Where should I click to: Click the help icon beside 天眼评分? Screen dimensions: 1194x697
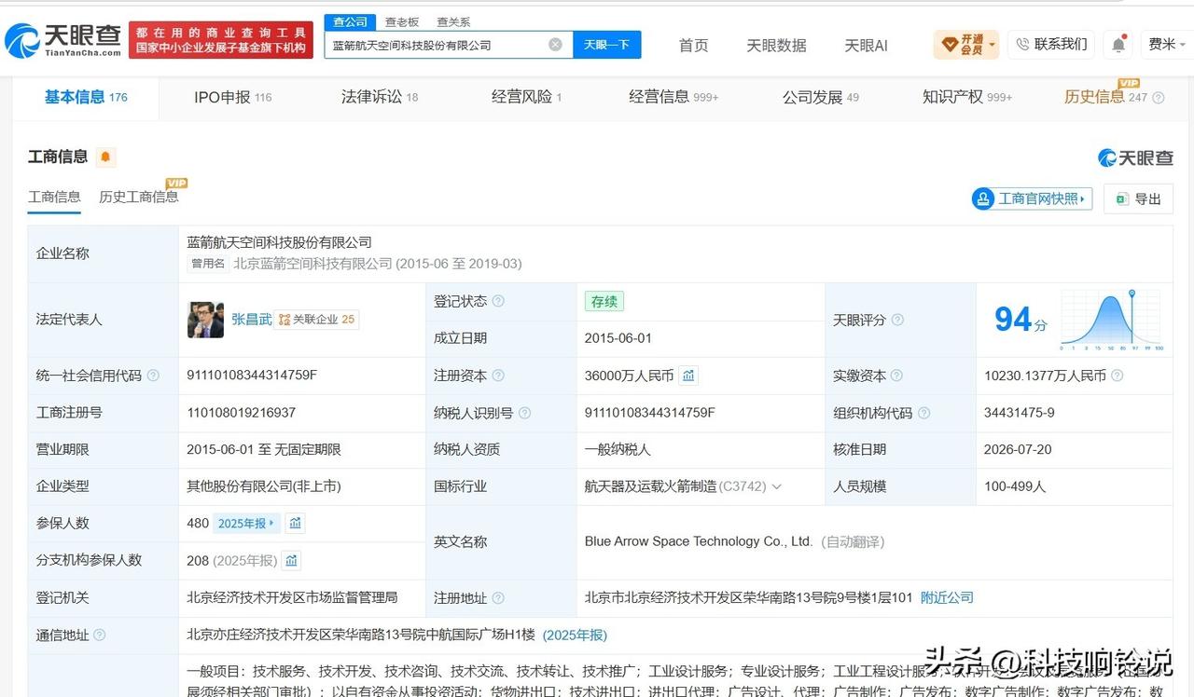tap(897, 320)
